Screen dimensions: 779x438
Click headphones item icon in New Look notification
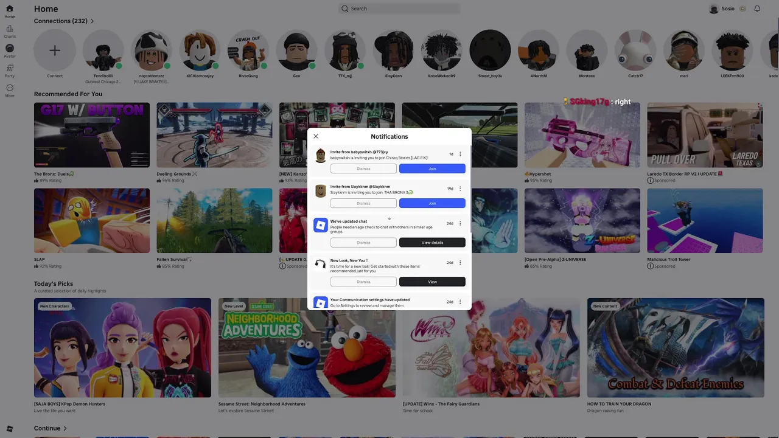point(320,264)
